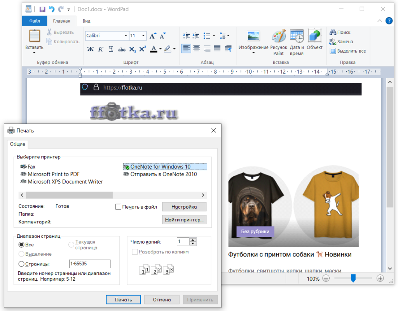Select the Все page range radio button

click(x=21, y=245)
